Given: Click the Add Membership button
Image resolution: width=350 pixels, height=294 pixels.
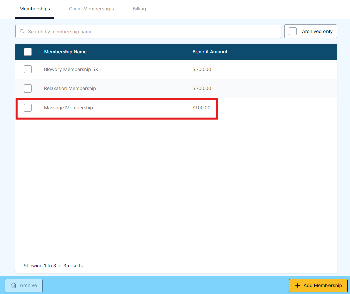Looking at the screenshot, I should [x=318, y=285].
